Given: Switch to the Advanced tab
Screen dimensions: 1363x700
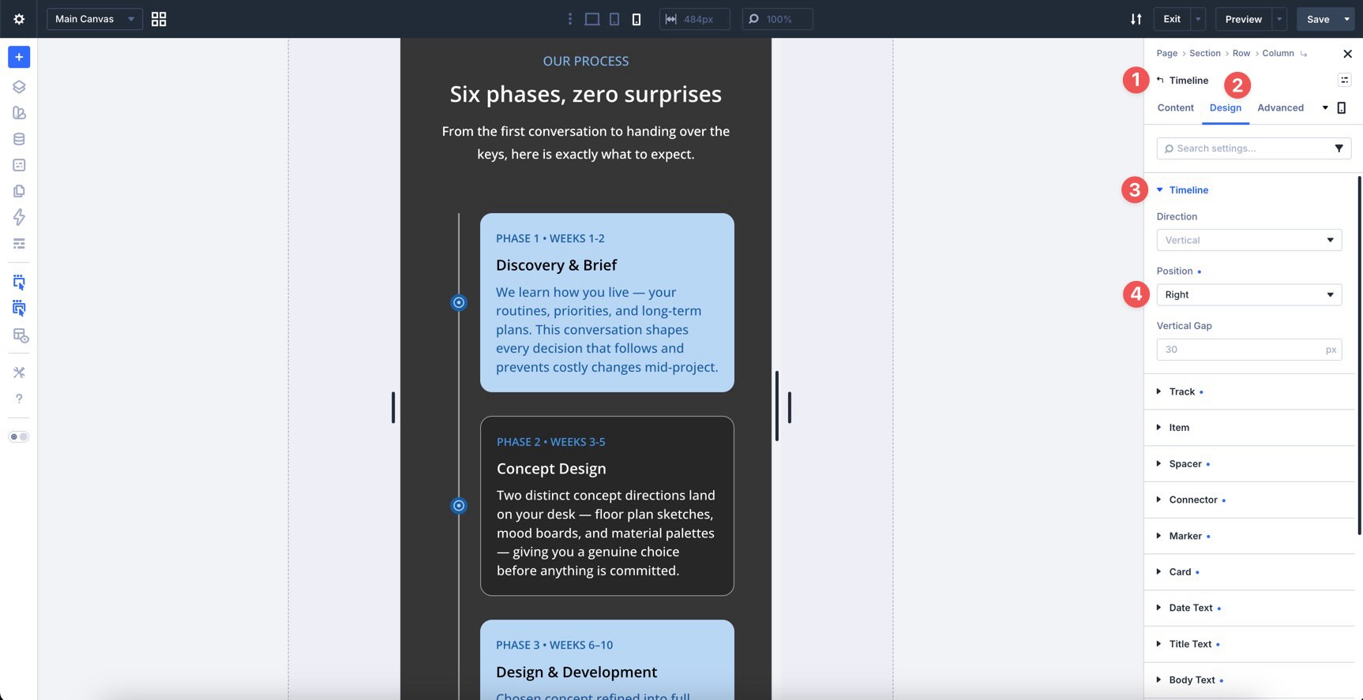Looking at the screenshot, I should (1280, 108).
